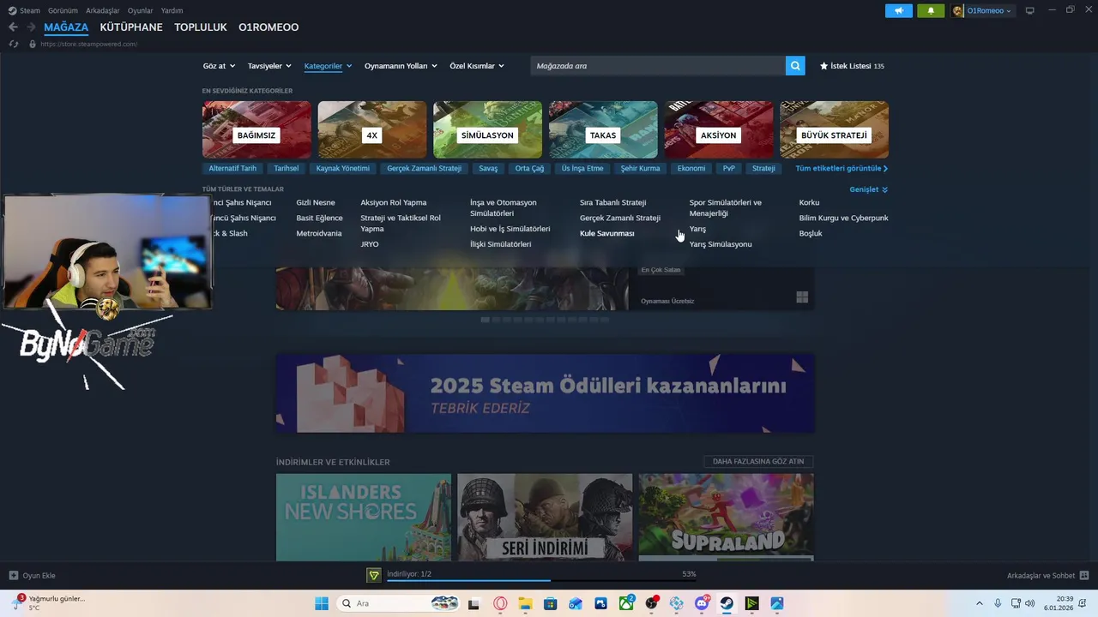The height and width of the screenshot is (617, 1098).
Task: Open the Görünüm menu
Action: (63, 10)
